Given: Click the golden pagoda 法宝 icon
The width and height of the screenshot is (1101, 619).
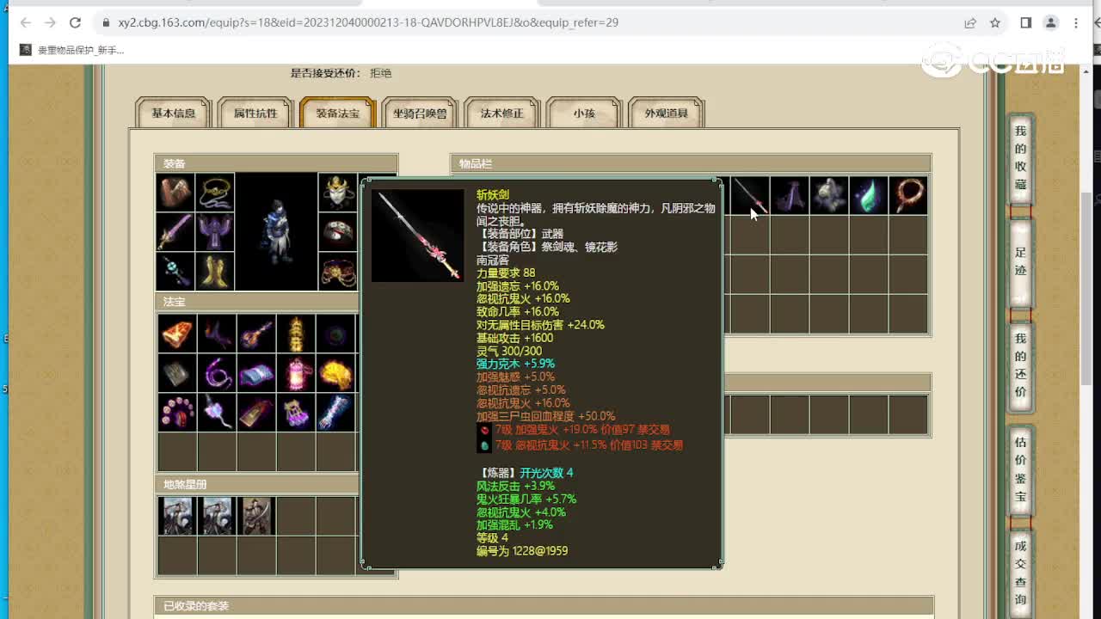Looking at the screenshot, I should click(296, 334).
